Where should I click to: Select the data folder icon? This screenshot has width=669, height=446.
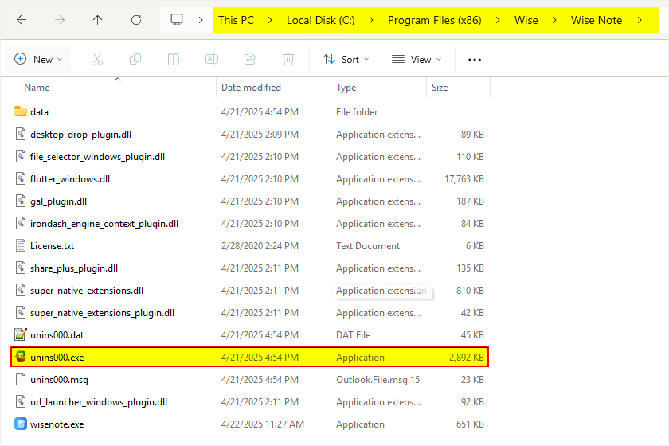pyautogui.click(x=21, y=111)
